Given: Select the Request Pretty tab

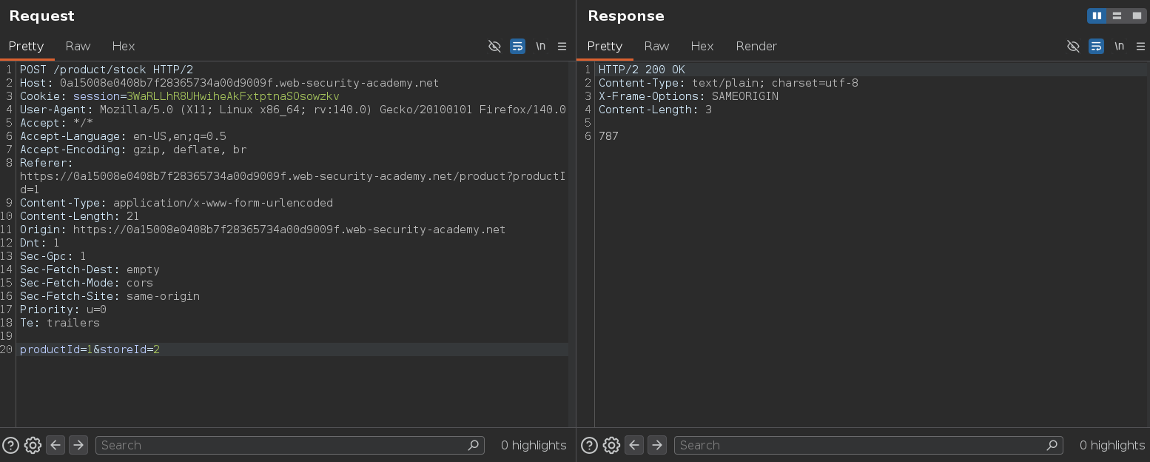Looking at the screenshot, I should coord(27,46).
